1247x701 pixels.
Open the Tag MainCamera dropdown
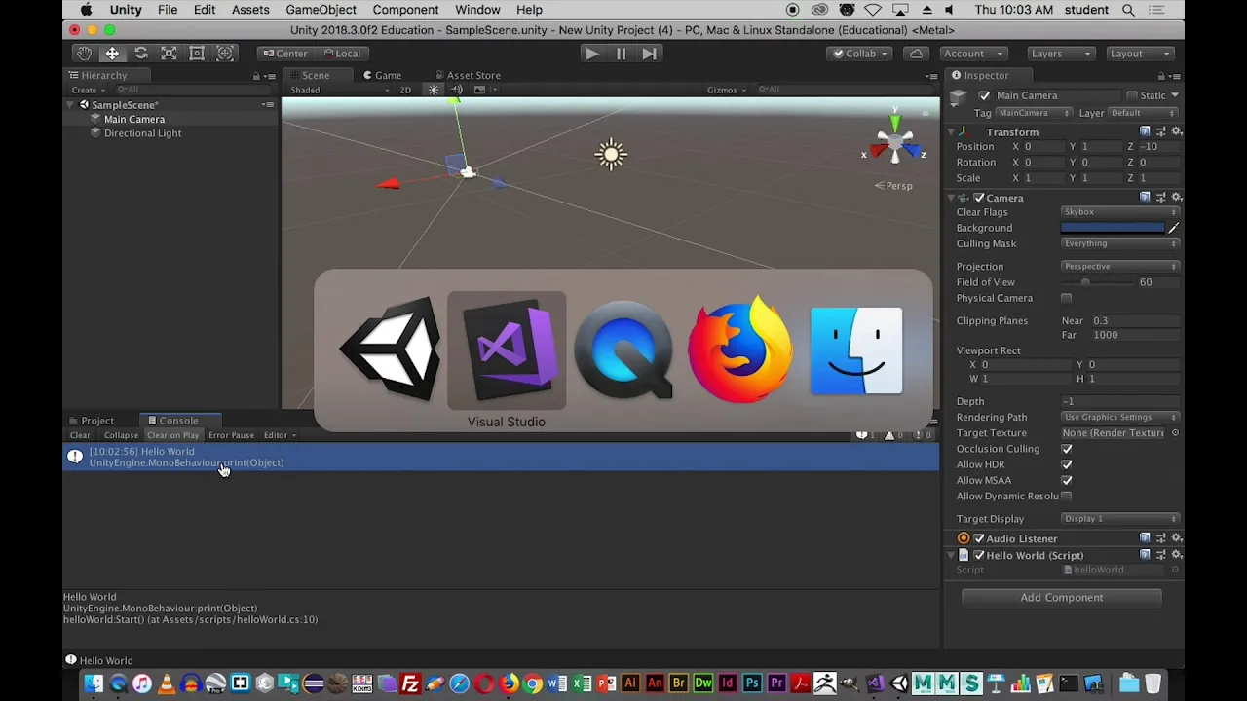(1034, 113)
